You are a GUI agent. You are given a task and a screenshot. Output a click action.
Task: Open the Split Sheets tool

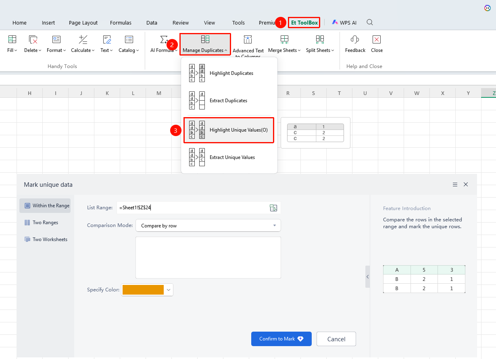tap(320, 44)
